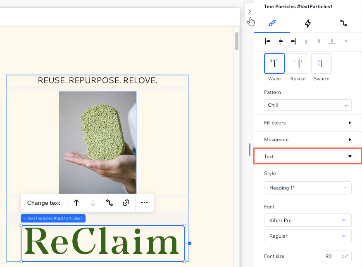362x267 pixels.
Task: Open the Heading 1 style dropdown
Action: [x=307, y=188]
